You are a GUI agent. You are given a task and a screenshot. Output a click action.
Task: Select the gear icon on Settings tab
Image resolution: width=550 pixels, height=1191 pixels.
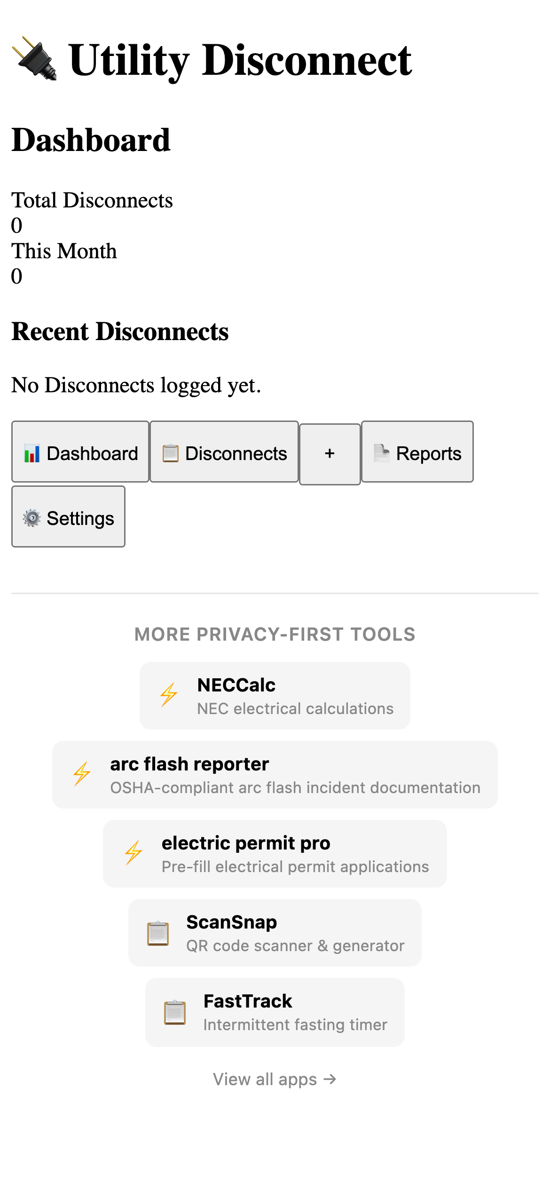pos(31,518)
